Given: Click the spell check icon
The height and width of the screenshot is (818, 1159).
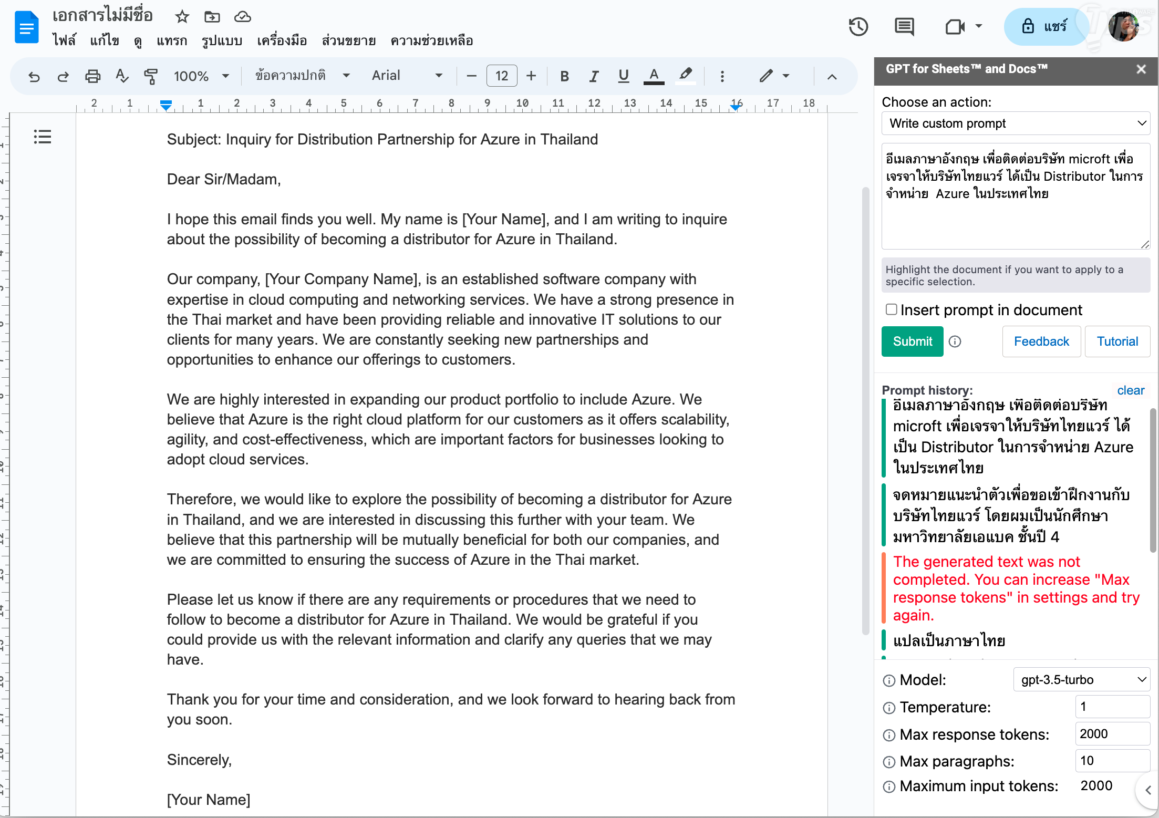Looking at the screenshot, I should coord(121,76).
